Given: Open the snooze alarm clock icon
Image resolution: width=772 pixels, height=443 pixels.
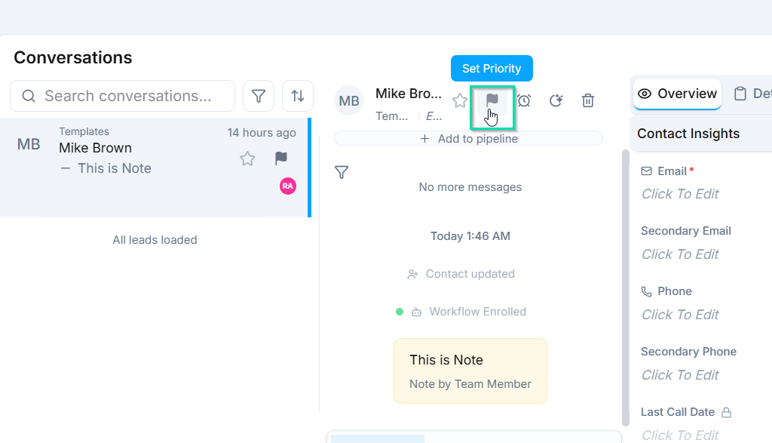Looking at the screenshot, I should pyautogui.click(x=524, y=100).
